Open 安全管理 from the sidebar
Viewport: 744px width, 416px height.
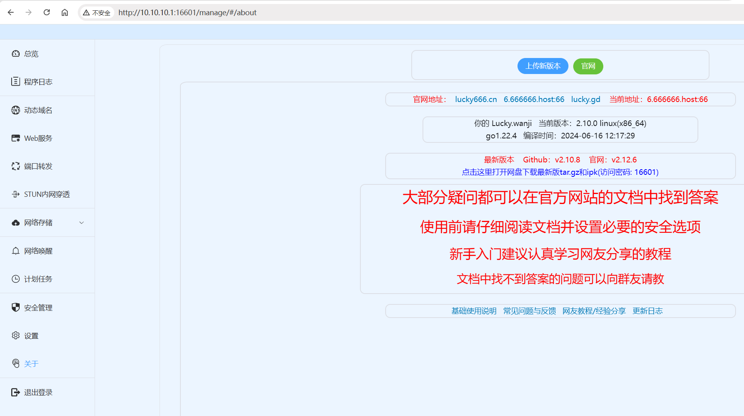click(x=47, y=307)
